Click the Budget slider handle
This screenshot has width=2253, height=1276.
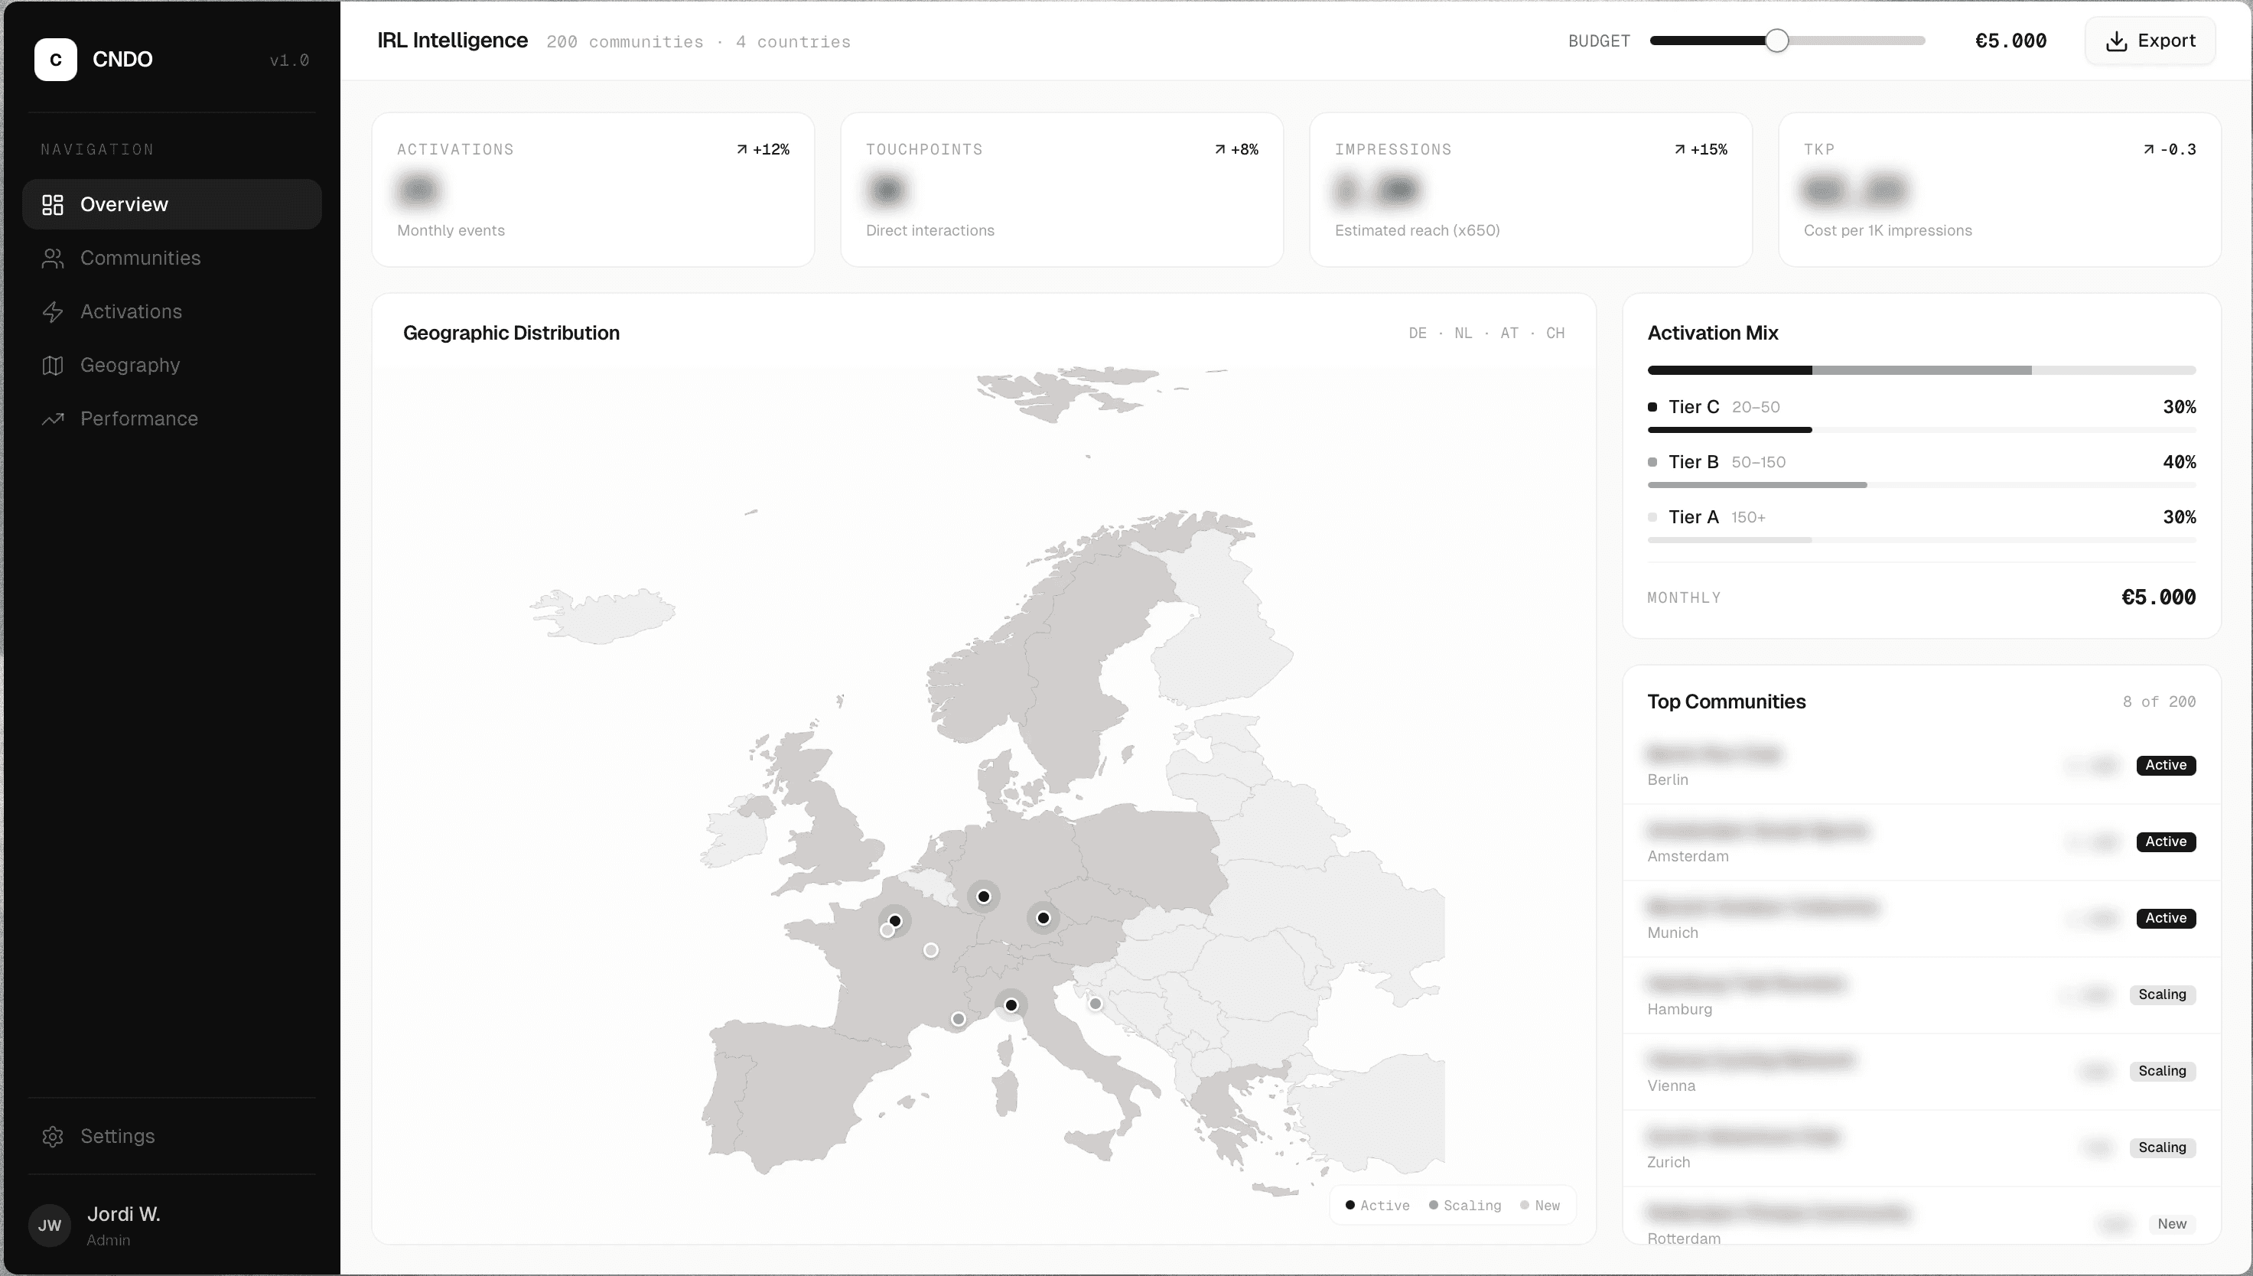tap(1776, 41)
